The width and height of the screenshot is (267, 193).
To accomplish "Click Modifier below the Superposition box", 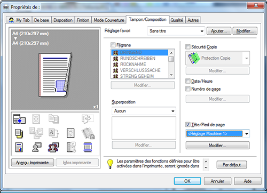I will click(x=144, y=145).
